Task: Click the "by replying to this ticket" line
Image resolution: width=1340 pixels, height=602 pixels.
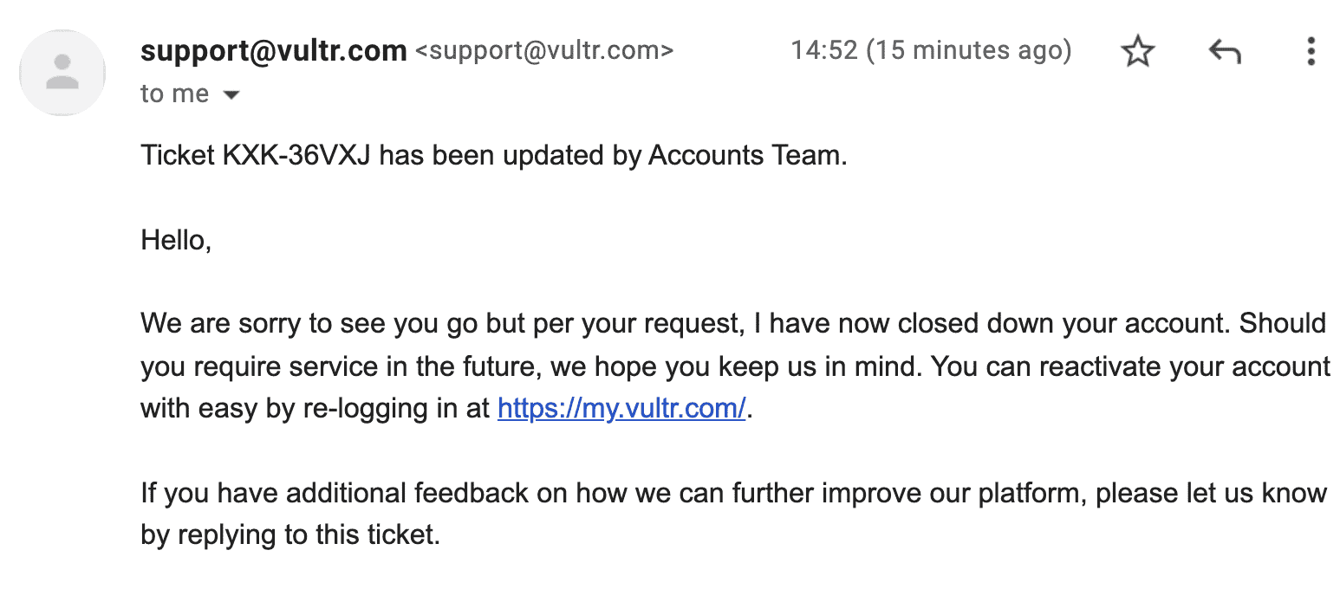Action: pos(290,535)
